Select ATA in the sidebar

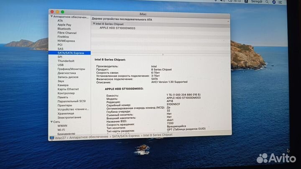(60, 20)
